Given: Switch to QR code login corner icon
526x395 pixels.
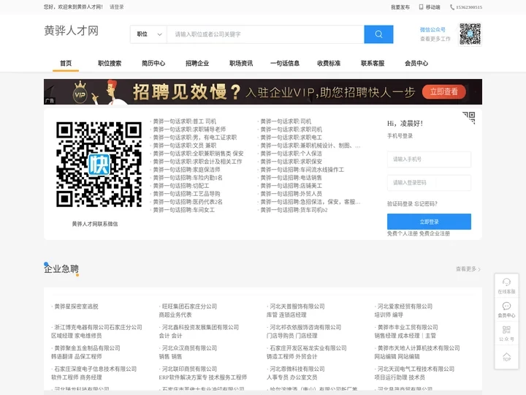Looking at the screenshot, I should pyautogui.click(x=469, y=118).
